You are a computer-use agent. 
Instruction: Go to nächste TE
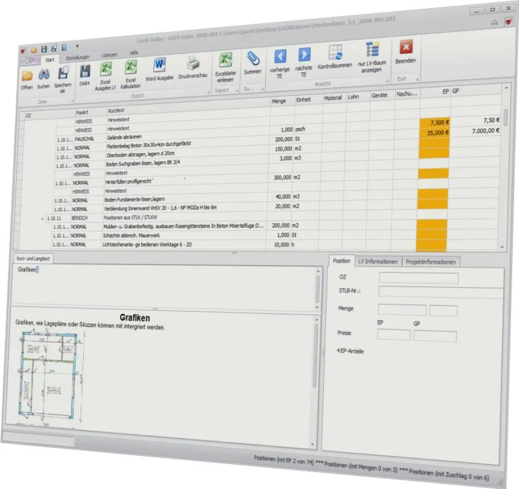pos(304,55)
